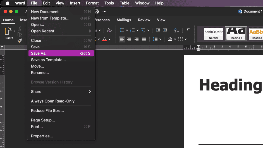Decrease the paragraph indent

(158, 30)
